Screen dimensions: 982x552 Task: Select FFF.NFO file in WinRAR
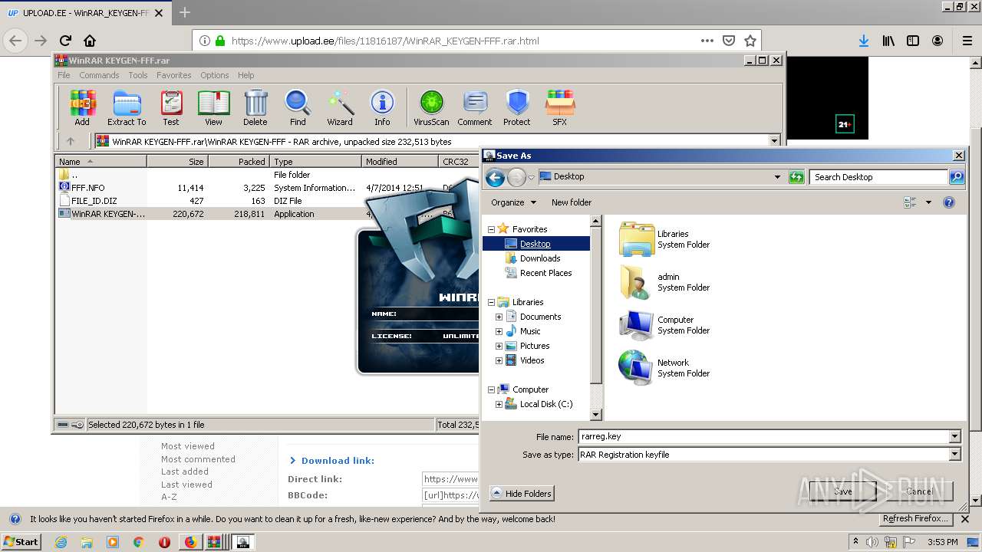[88, 188]
